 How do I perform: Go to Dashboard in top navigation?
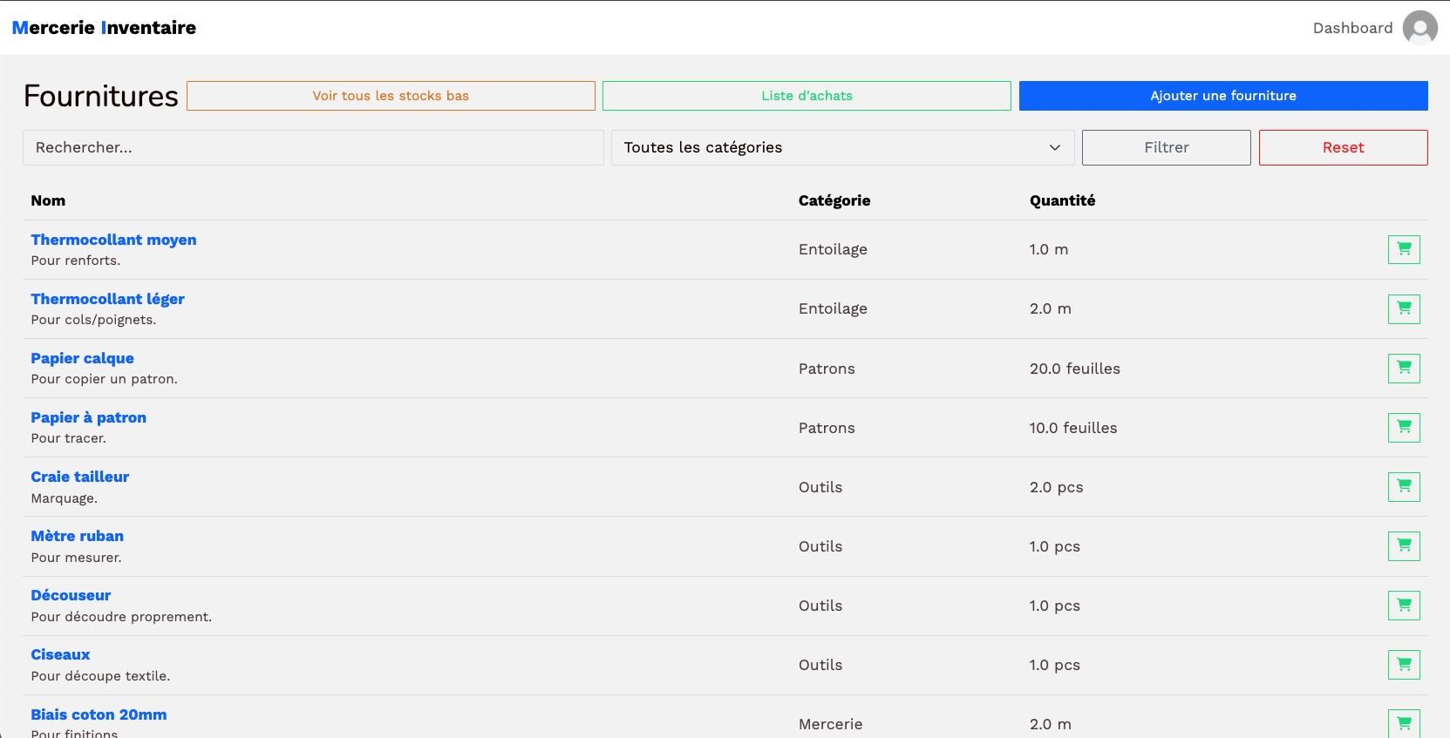1352,28
